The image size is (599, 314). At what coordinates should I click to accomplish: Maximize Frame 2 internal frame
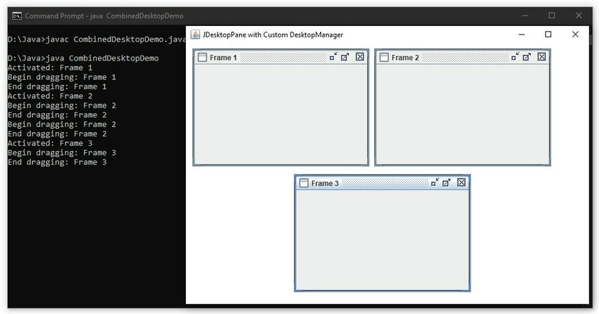[527, 57]
